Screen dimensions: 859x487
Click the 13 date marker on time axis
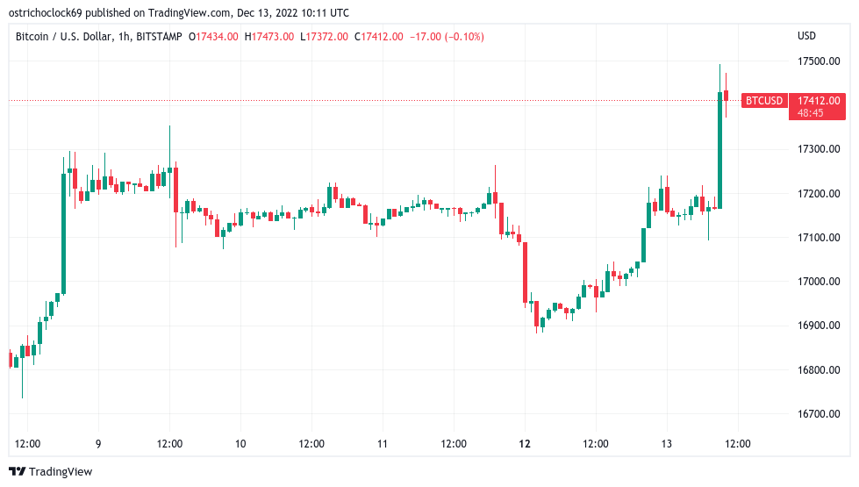(x=667, y=444)
